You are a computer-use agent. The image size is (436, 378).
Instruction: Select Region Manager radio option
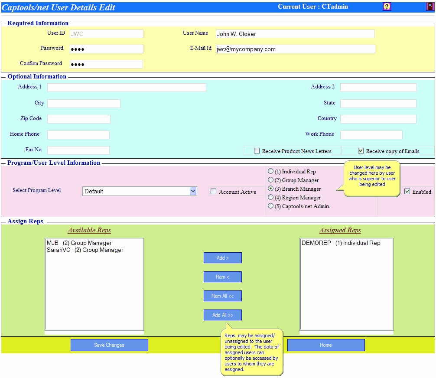click(x=271, y=197)
